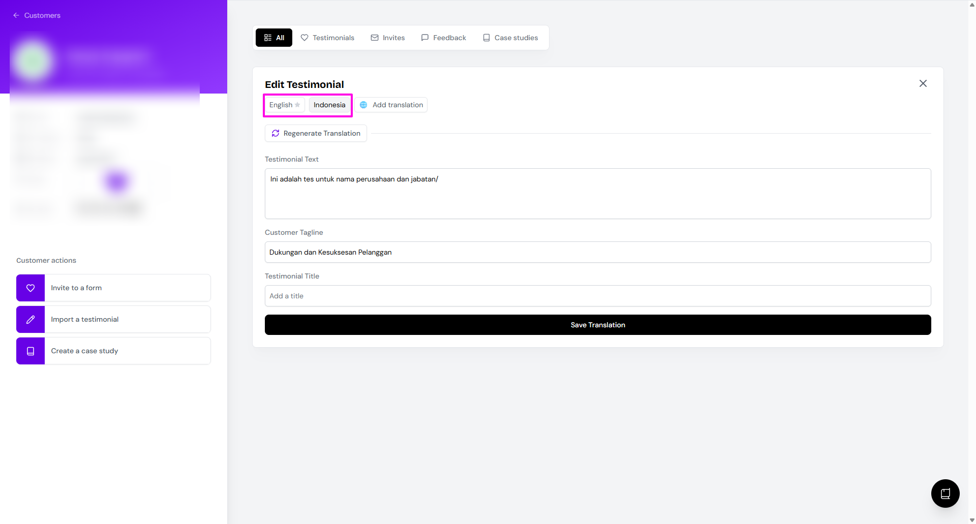Image resolution: width=976 pixels, height=524 pixels.
Task: Select the Indonesia translation chip
Action: (x=329, y=105)
